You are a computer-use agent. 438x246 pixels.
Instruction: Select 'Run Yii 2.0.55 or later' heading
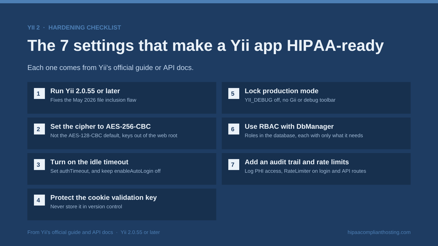[85, 91]
